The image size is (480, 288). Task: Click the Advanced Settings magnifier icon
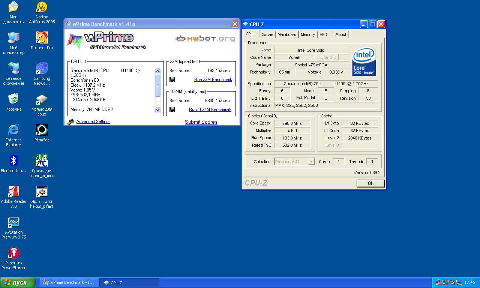(70, 121)
